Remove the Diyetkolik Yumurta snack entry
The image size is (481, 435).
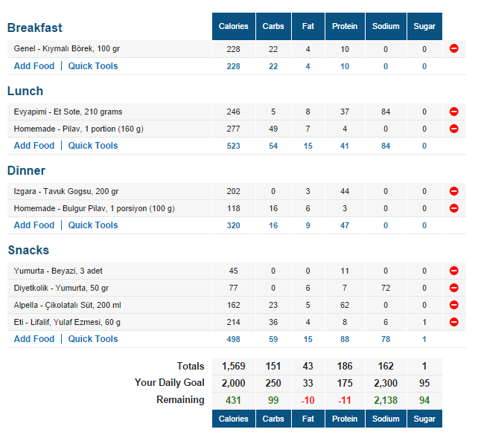pyautogui.click(x=453, y=288)
